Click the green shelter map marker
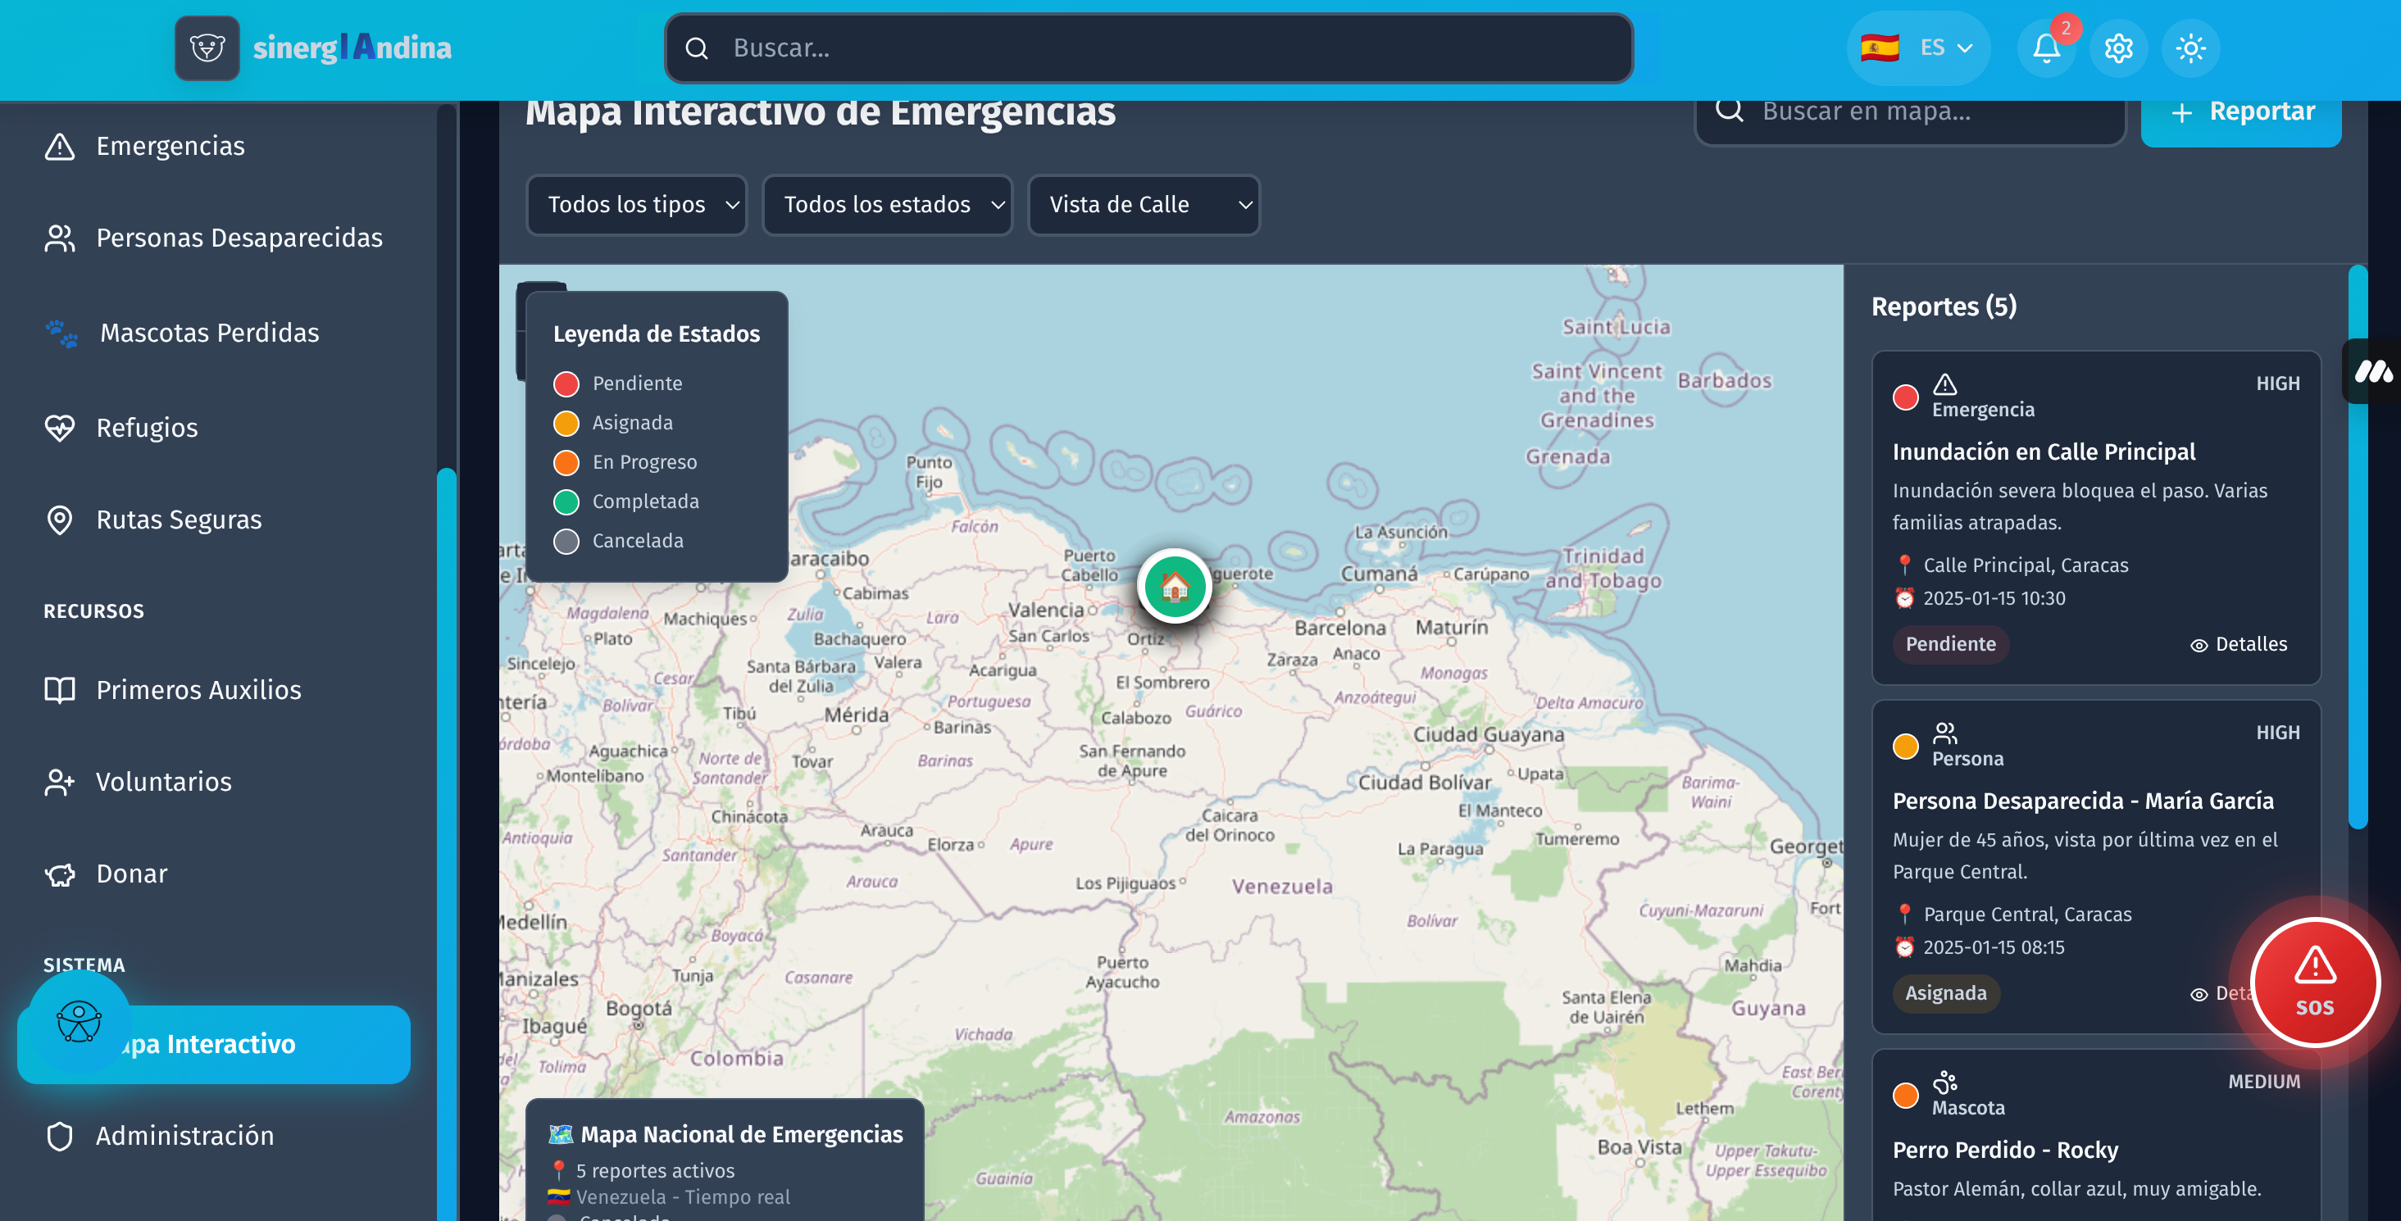Image resolution: width=2401 pixels, height=1221 pixels. coord(1175,586)
